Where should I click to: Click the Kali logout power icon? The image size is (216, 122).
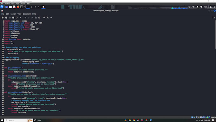tap(214, 7)
